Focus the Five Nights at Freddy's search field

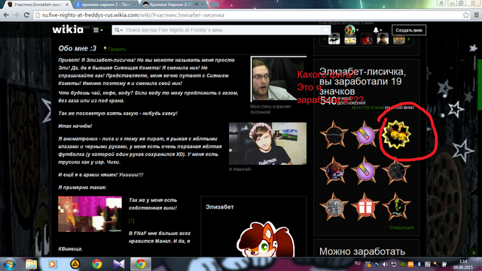[x=223, y=30]
